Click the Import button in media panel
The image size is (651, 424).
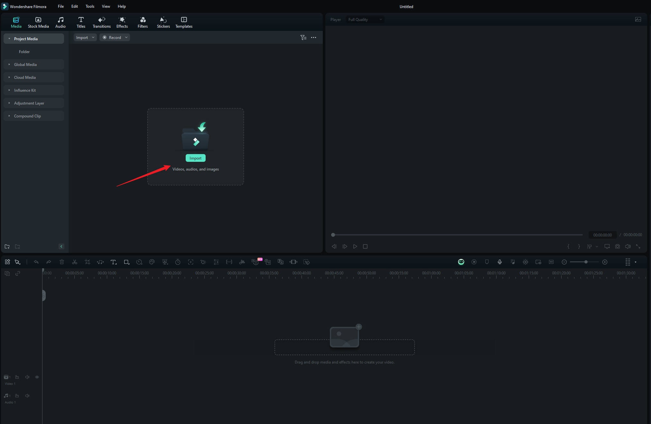pyautogui.click(x=195, y=158)
